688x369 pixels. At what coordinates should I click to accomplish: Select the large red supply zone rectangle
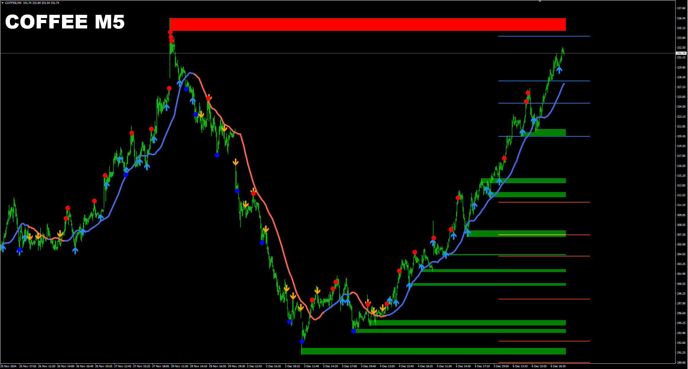(x=368, y=24)
